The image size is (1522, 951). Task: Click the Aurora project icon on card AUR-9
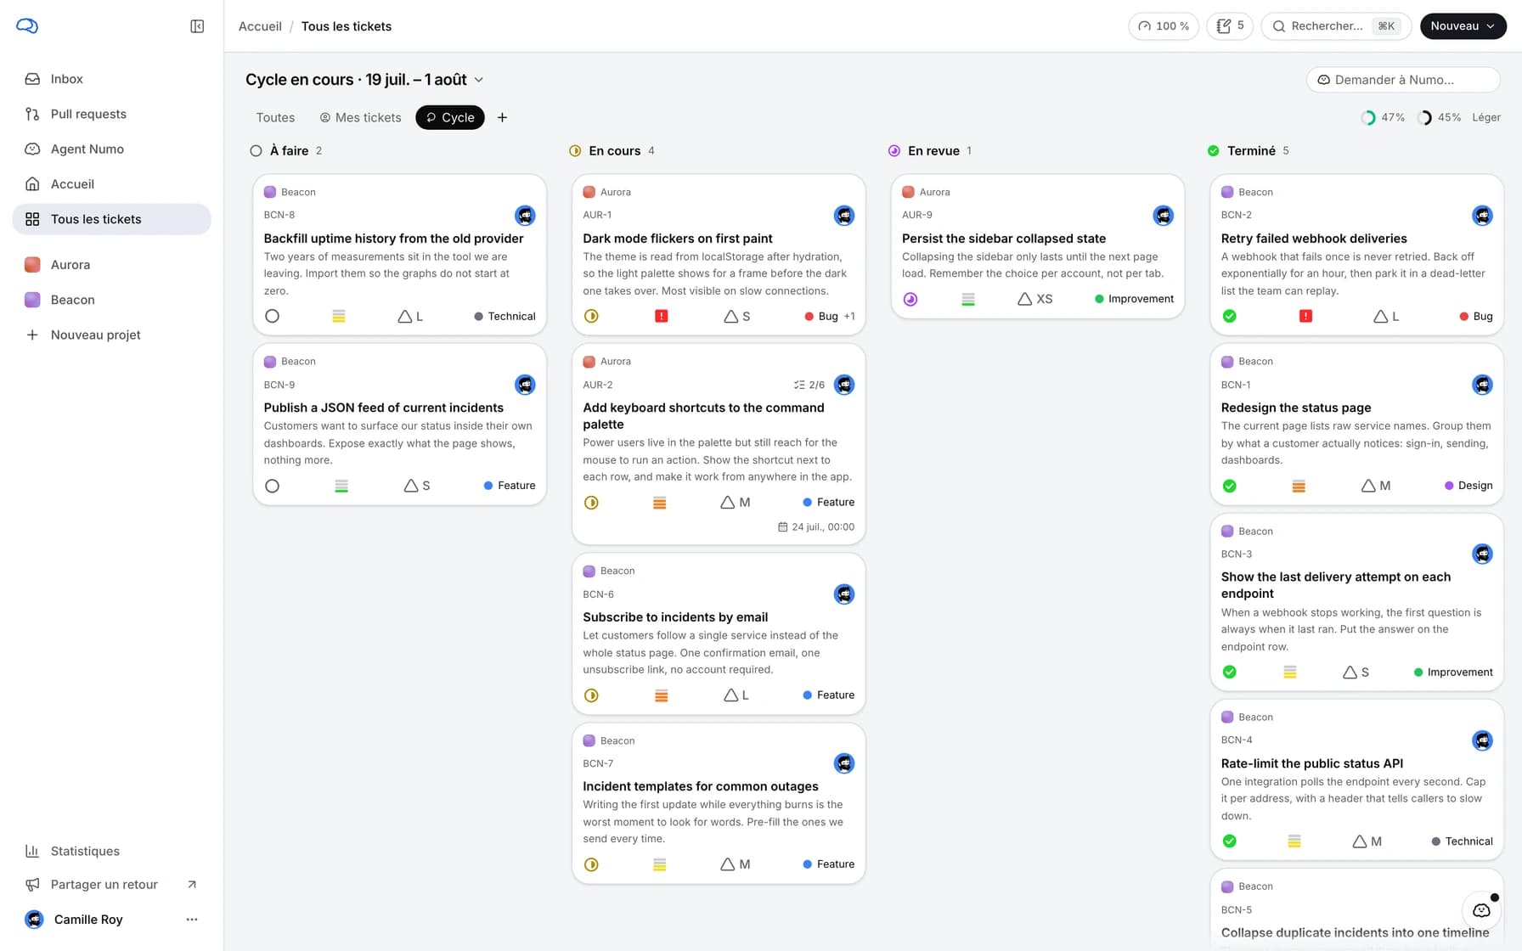(x=908, y=192)
